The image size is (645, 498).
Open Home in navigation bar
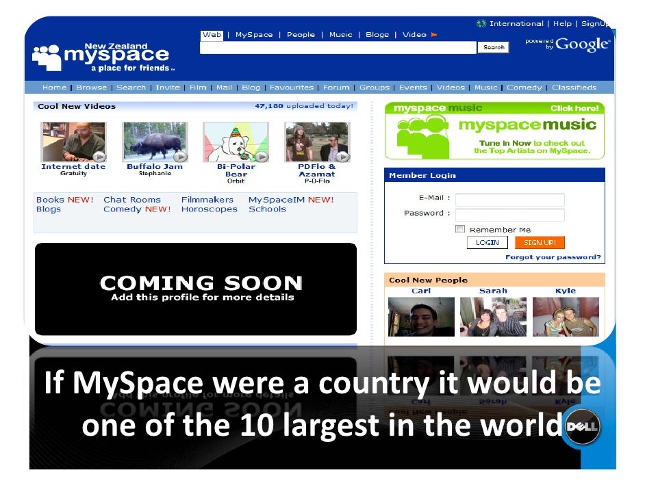[x=54, y=88]
